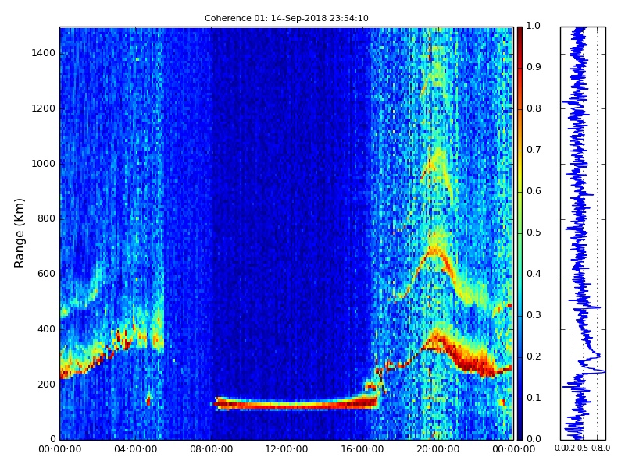Click the 'Range (Km)' axis label

[19, 233]
